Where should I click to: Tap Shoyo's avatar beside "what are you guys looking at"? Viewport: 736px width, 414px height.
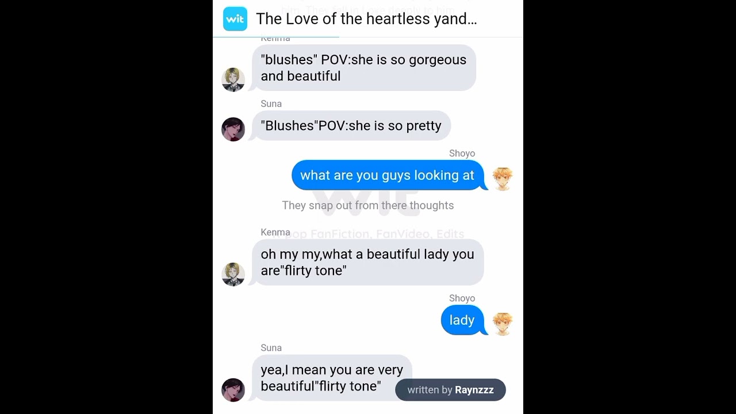tap(503, 179)
